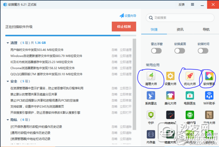
Task: Click 立即清理 for 用户临时文件 row
Action: tap(126, 50)
